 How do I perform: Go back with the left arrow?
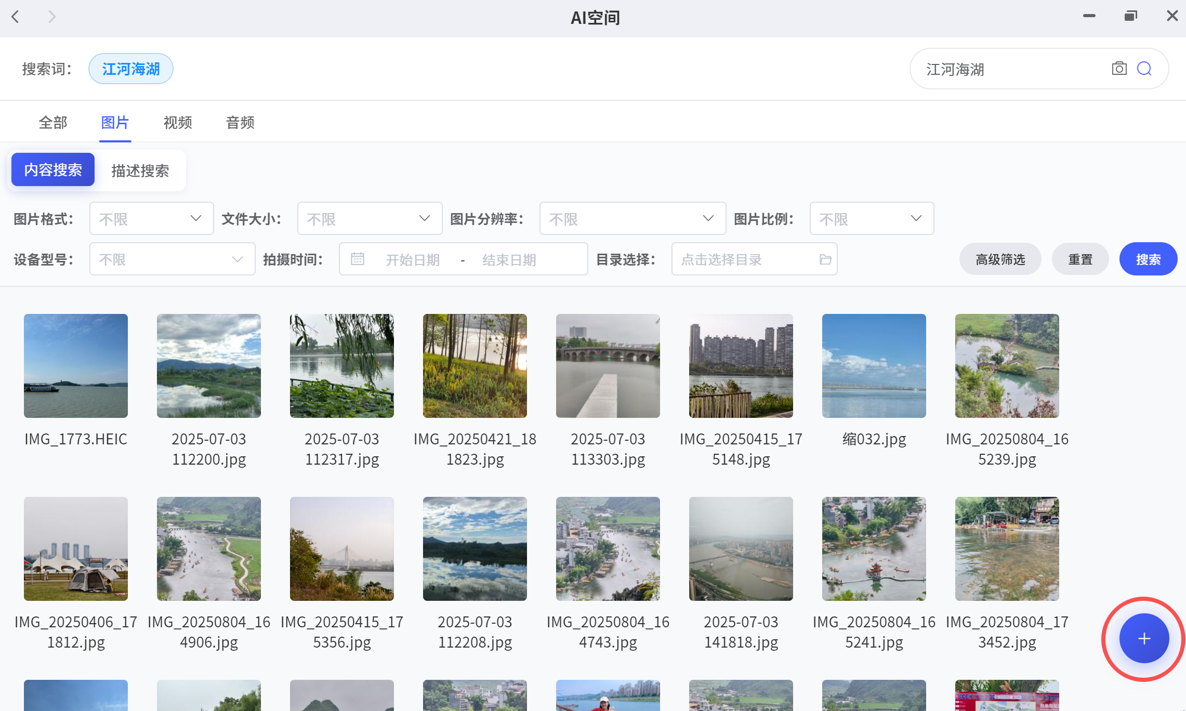pyautogui.click(x=16, y=17)
